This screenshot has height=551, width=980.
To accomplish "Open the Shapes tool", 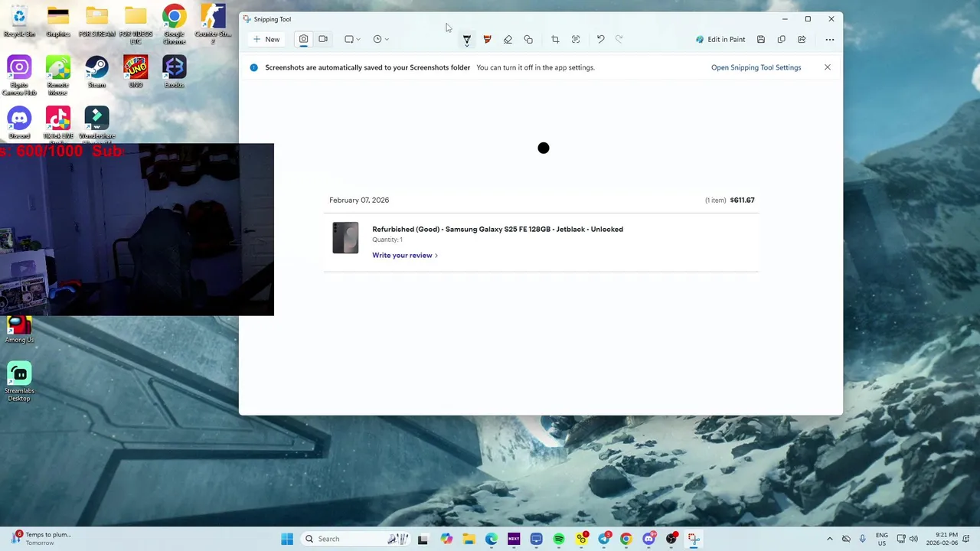I will [528, 39].
